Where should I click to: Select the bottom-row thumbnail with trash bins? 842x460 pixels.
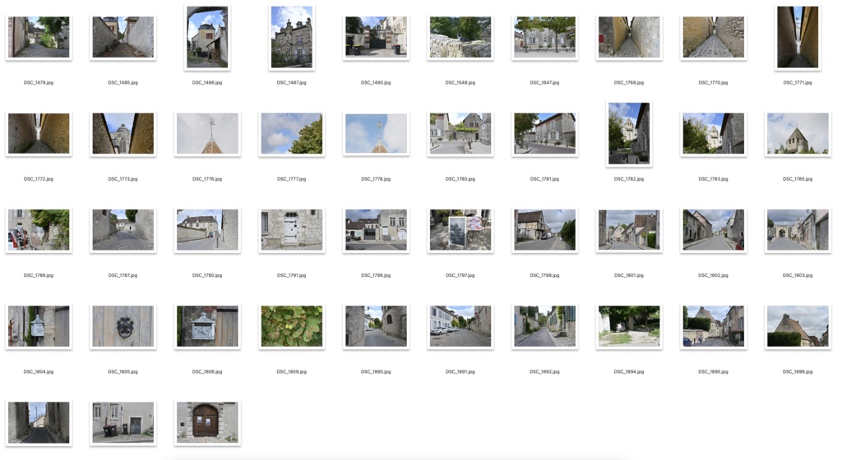123,422
